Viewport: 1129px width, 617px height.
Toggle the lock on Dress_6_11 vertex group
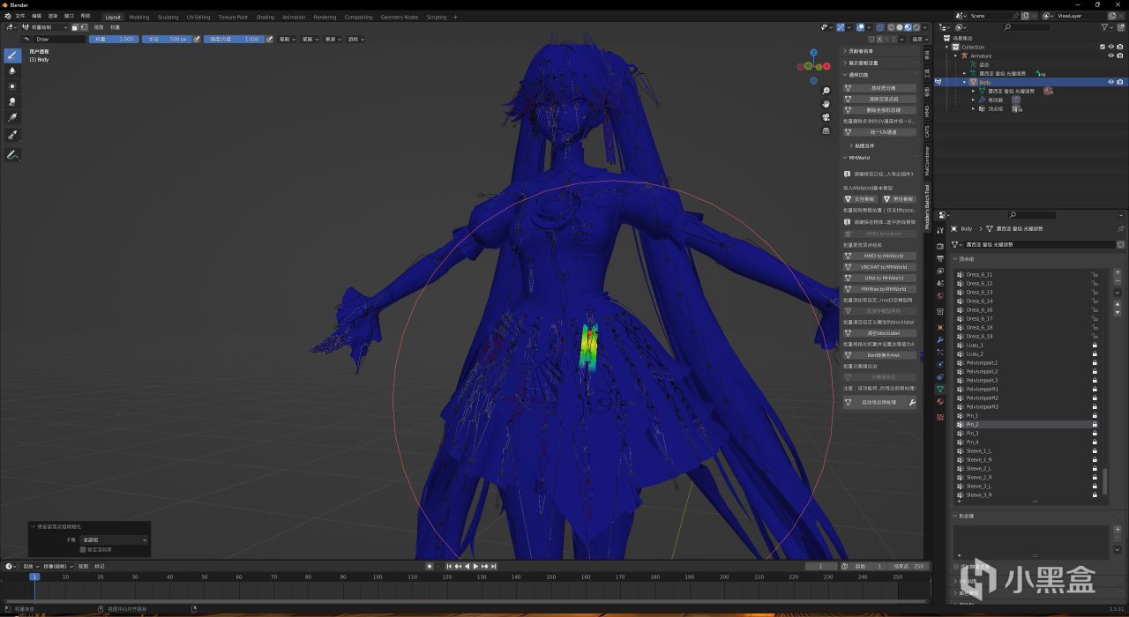click(x=1095, y=274)
